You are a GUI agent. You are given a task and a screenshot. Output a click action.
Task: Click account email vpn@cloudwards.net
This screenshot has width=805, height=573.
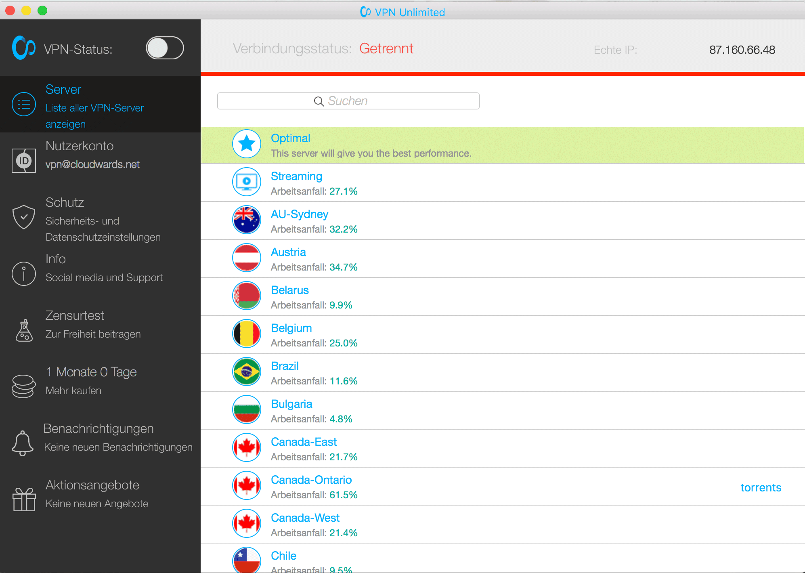point(92,164)
